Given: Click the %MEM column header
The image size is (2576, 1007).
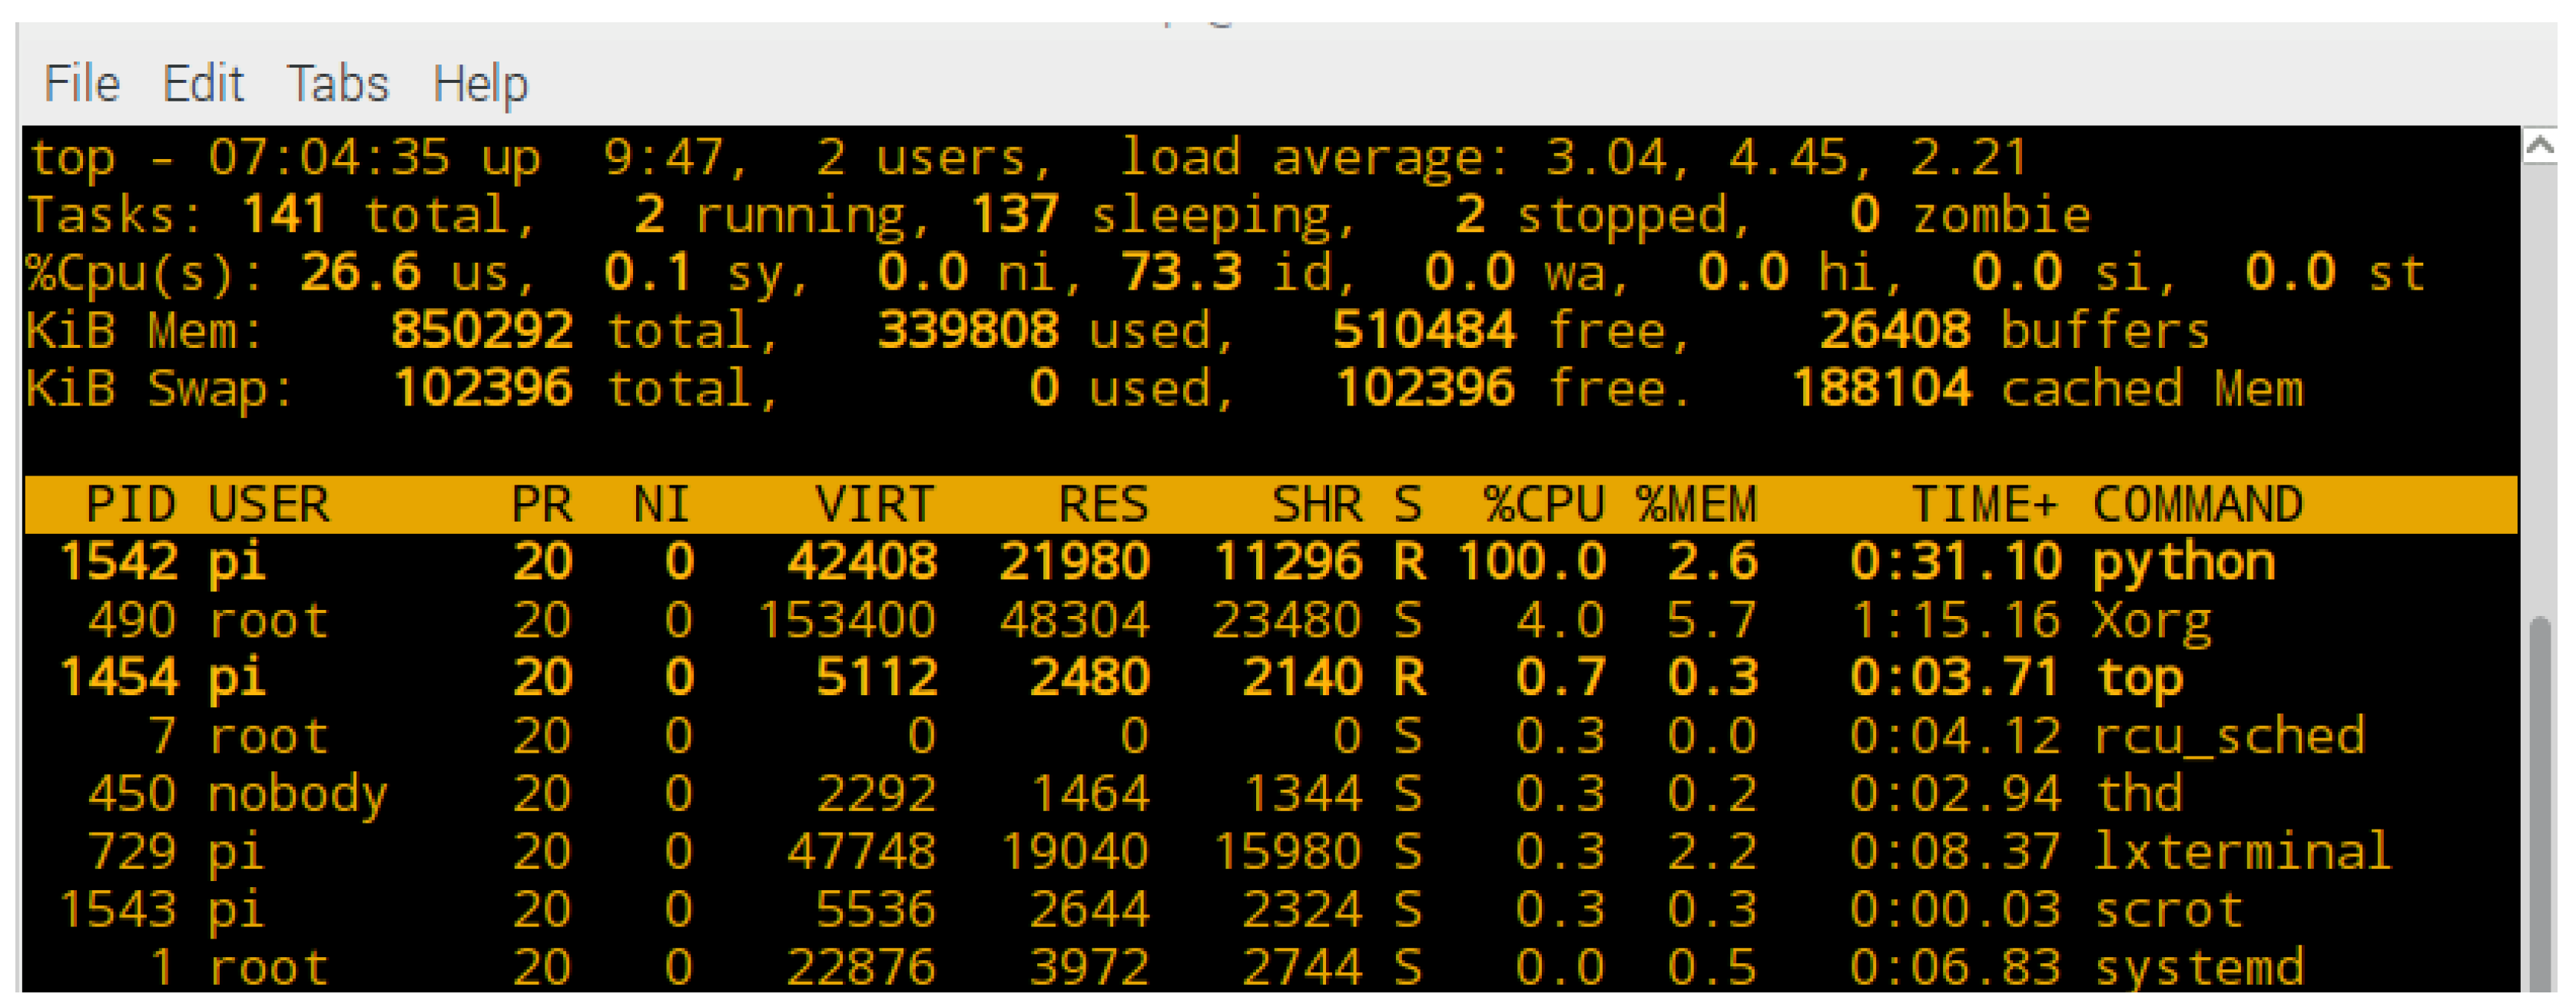Looking at the screenshot, I should click(1696, 505).
